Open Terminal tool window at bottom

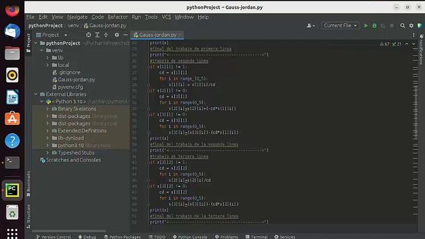[256, 237]
